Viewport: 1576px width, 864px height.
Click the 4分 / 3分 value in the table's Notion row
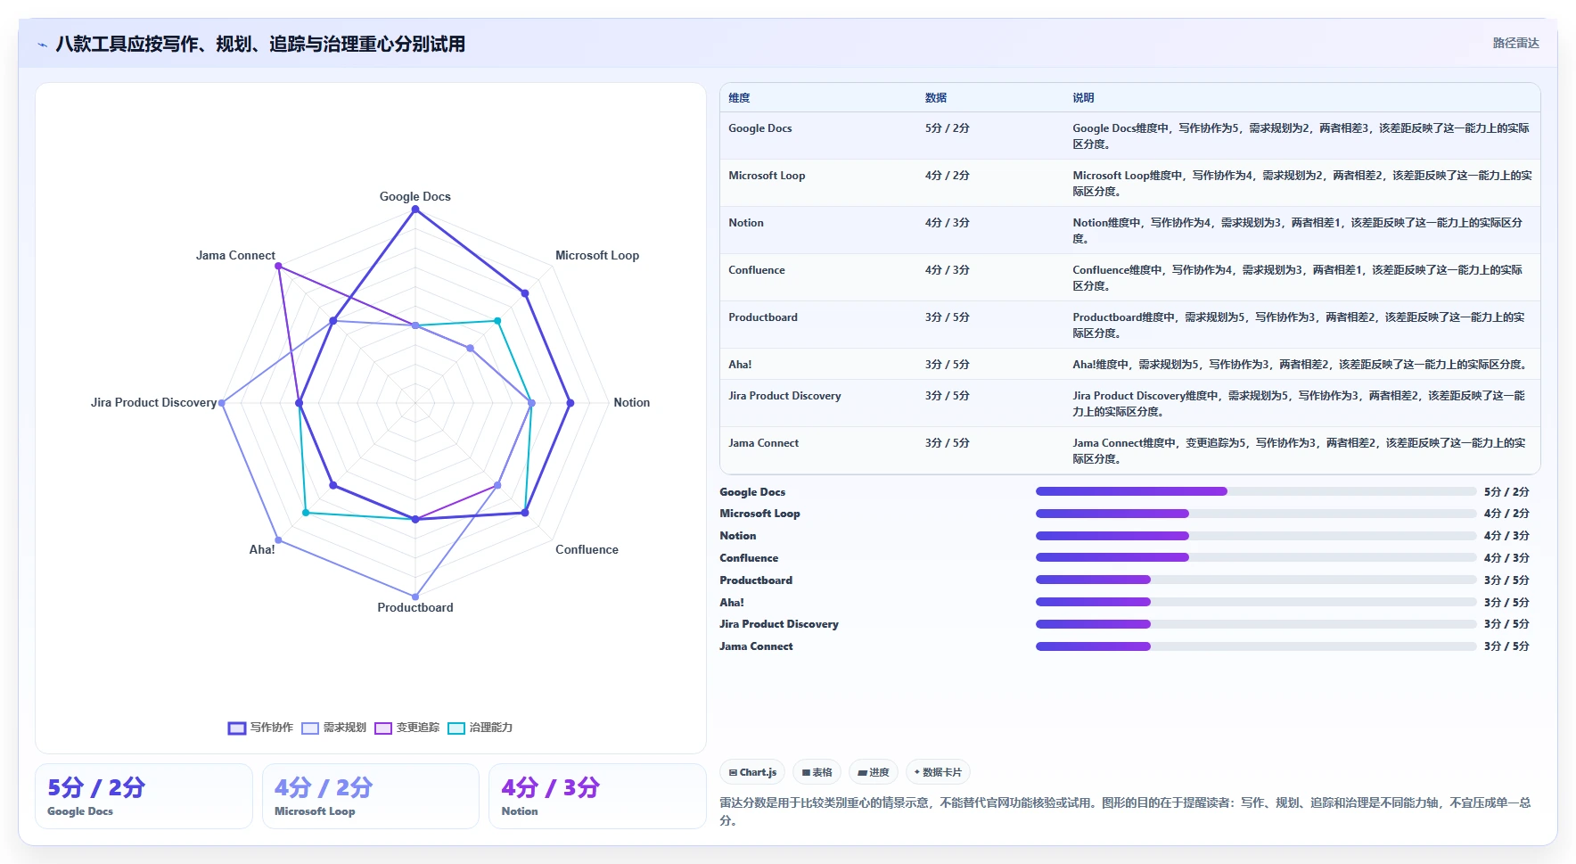(947, 223)
